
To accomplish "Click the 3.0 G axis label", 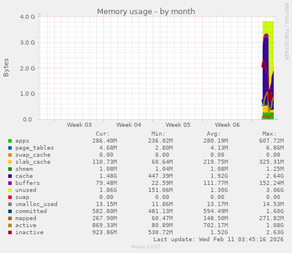I will (28, 42).
